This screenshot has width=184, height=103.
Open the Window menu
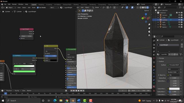pyautogui.click(x=21, y=4)
